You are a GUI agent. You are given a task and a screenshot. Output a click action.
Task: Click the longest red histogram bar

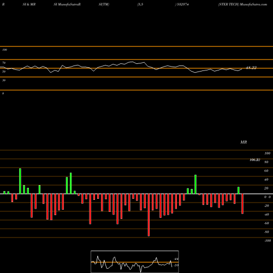149,215
